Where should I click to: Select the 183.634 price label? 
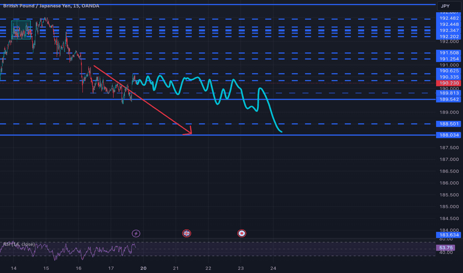449,235
